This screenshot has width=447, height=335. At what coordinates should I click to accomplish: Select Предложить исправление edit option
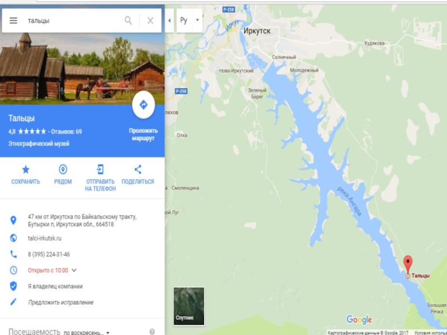point(60,302)
